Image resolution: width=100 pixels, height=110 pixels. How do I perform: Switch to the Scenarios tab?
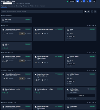point(12,6)
